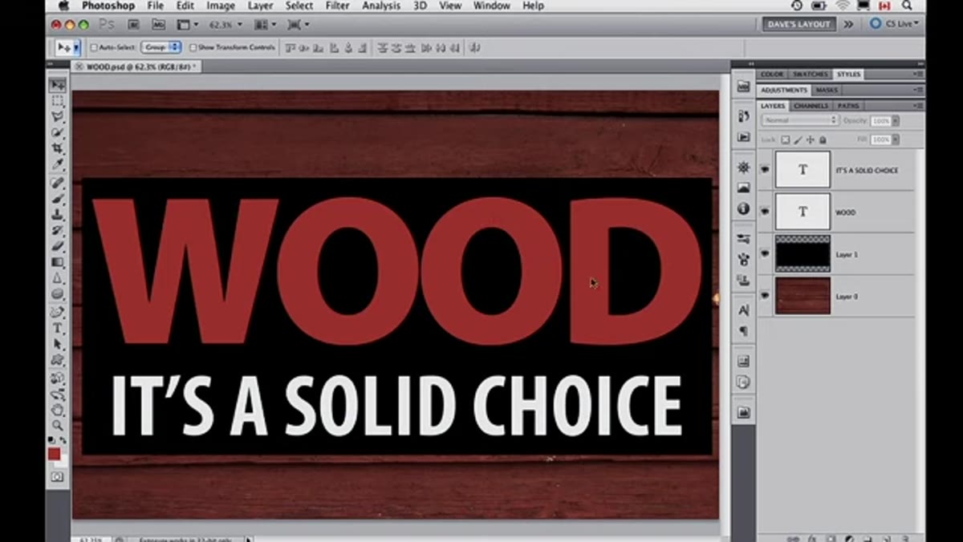Select the Path Selection tool
This screenshot has width=963, height=542.
click(58, 344)
